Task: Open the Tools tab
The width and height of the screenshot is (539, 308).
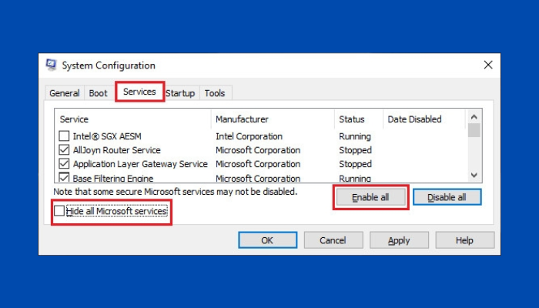Action: 215,93
